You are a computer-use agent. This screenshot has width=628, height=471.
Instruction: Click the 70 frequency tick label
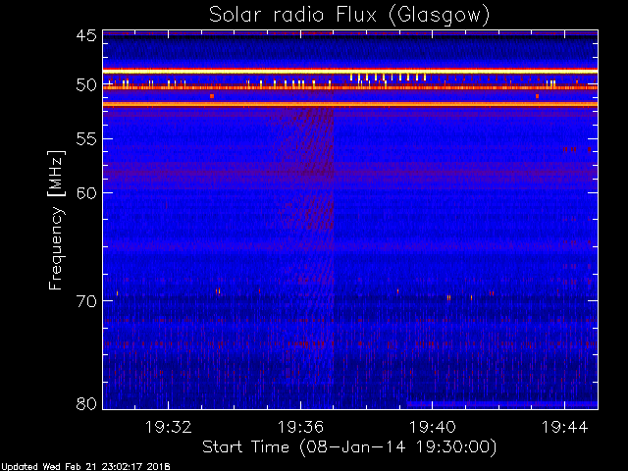point(86,301)
